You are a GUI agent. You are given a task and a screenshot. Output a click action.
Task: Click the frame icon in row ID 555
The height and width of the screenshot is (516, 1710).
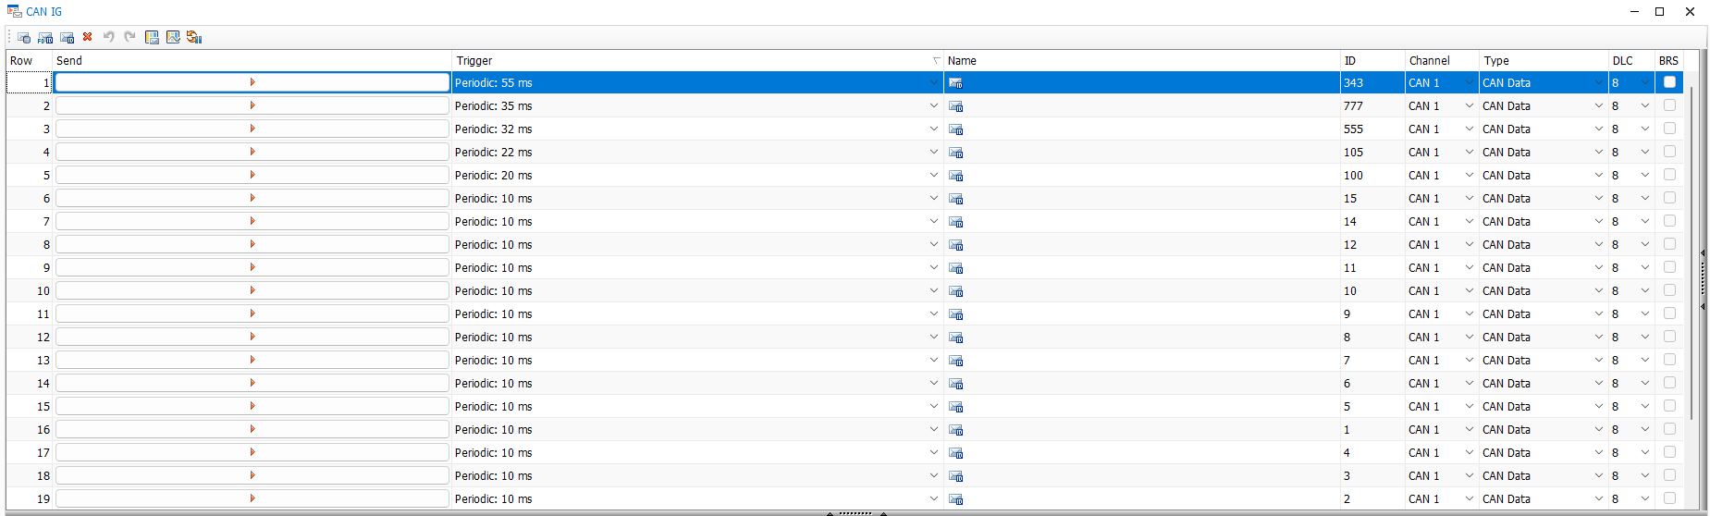pos(956,129)
